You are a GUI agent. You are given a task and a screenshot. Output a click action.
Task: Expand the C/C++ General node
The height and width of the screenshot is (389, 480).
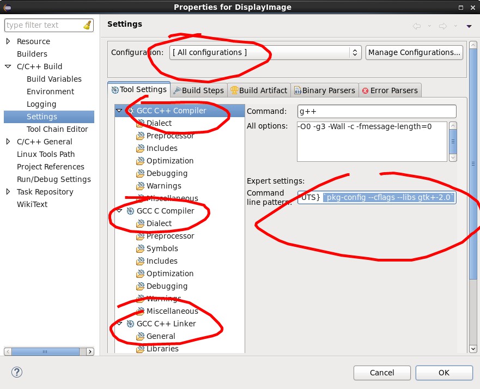coord(8,142)
